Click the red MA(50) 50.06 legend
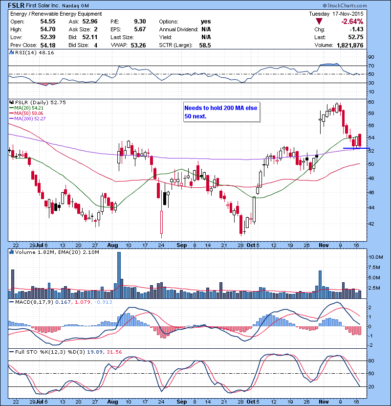The width and height of the screenshot is (391, 406). click(x=26, y=113)
